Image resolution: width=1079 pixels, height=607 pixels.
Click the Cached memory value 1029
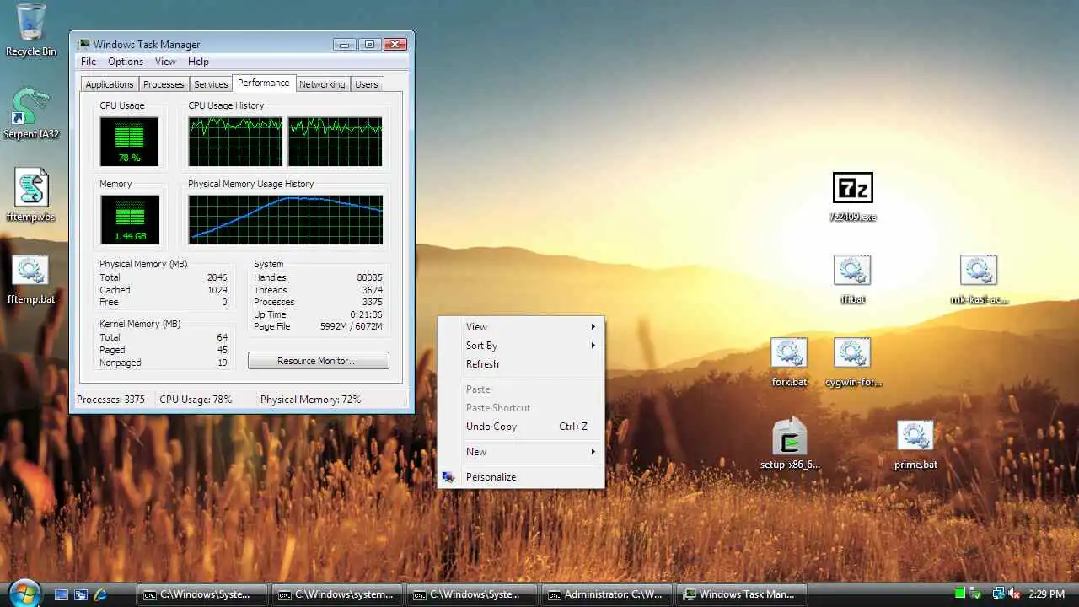tap(217, 290)
